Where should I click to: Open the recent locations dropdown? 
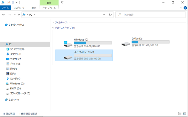tap(15, 15)
